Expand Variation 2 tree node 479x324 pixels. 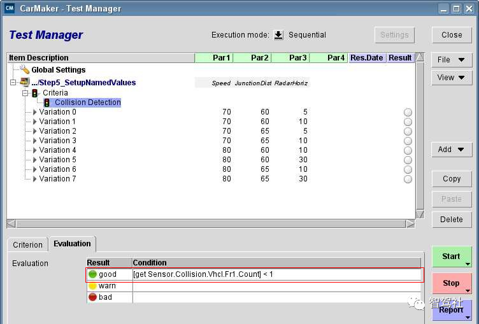pos(34,131)
